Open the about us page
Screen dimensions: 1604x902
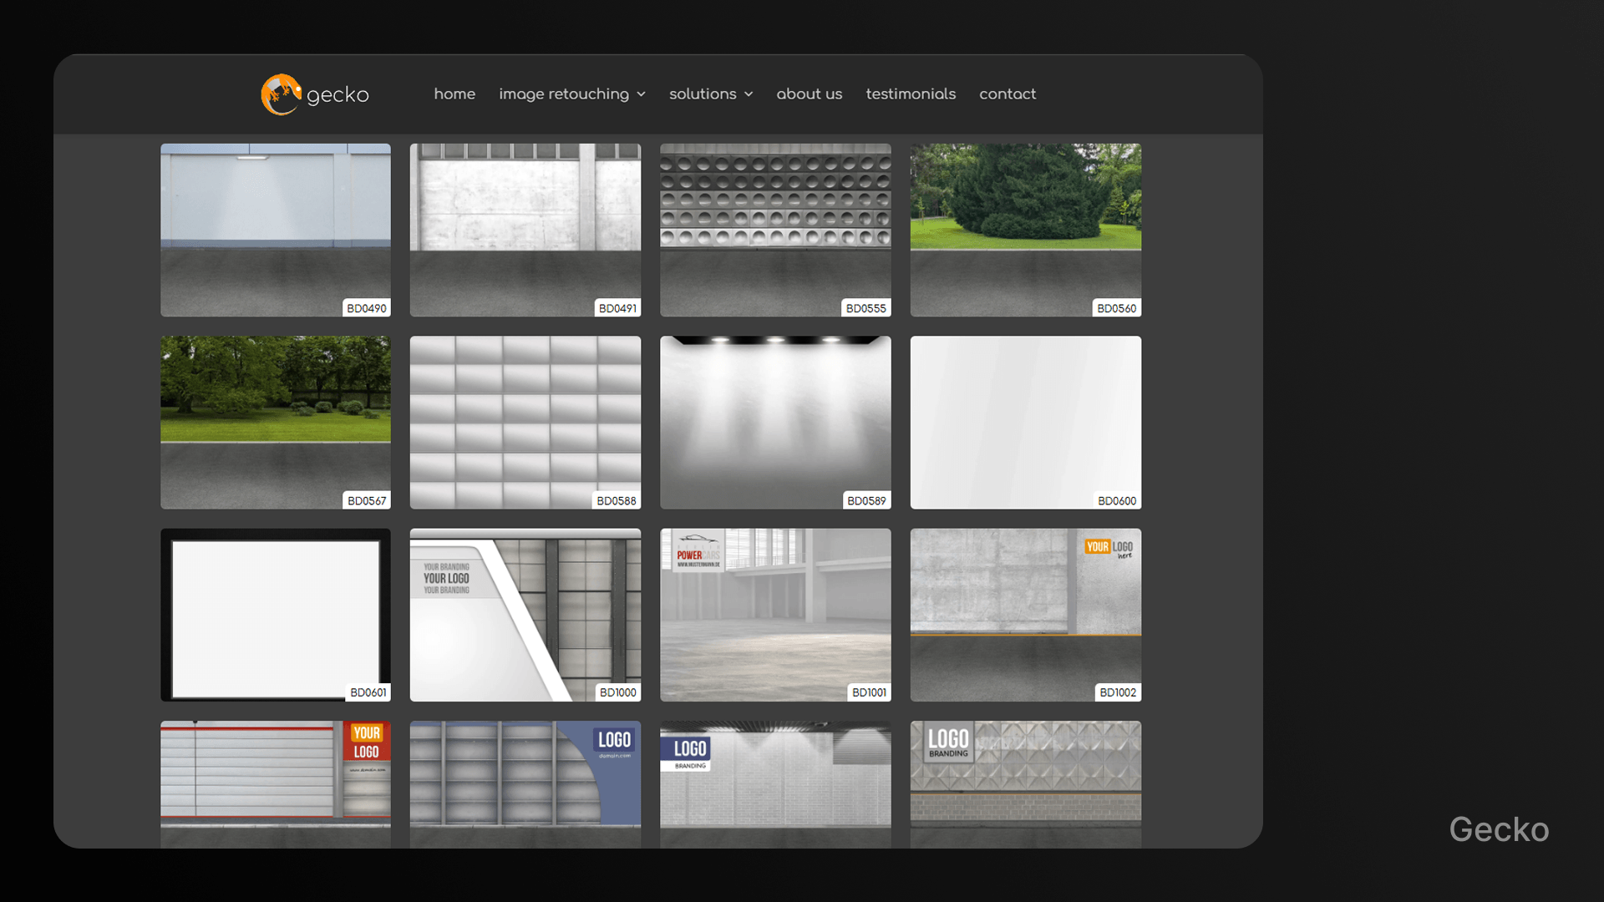[x=809, y=94]
